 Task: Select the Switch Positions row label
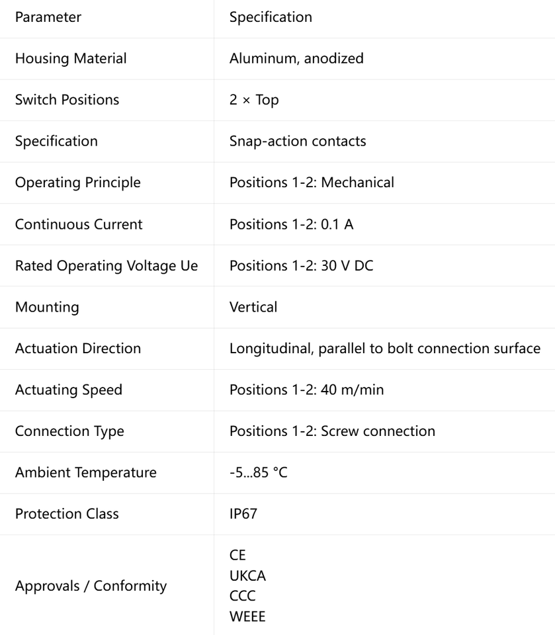(x=67, y=100)
